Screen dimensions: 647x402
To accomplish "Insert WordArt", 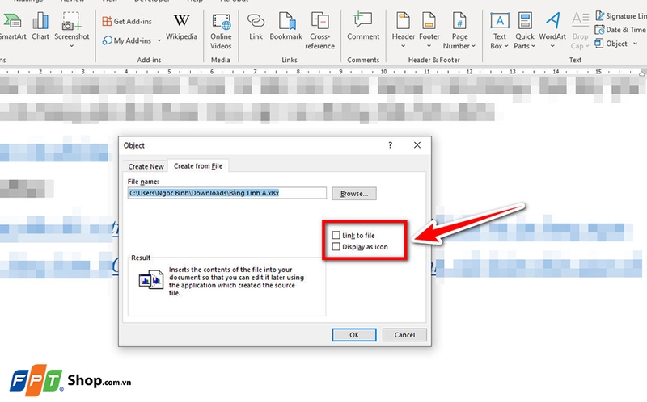I will pos(552,30).
